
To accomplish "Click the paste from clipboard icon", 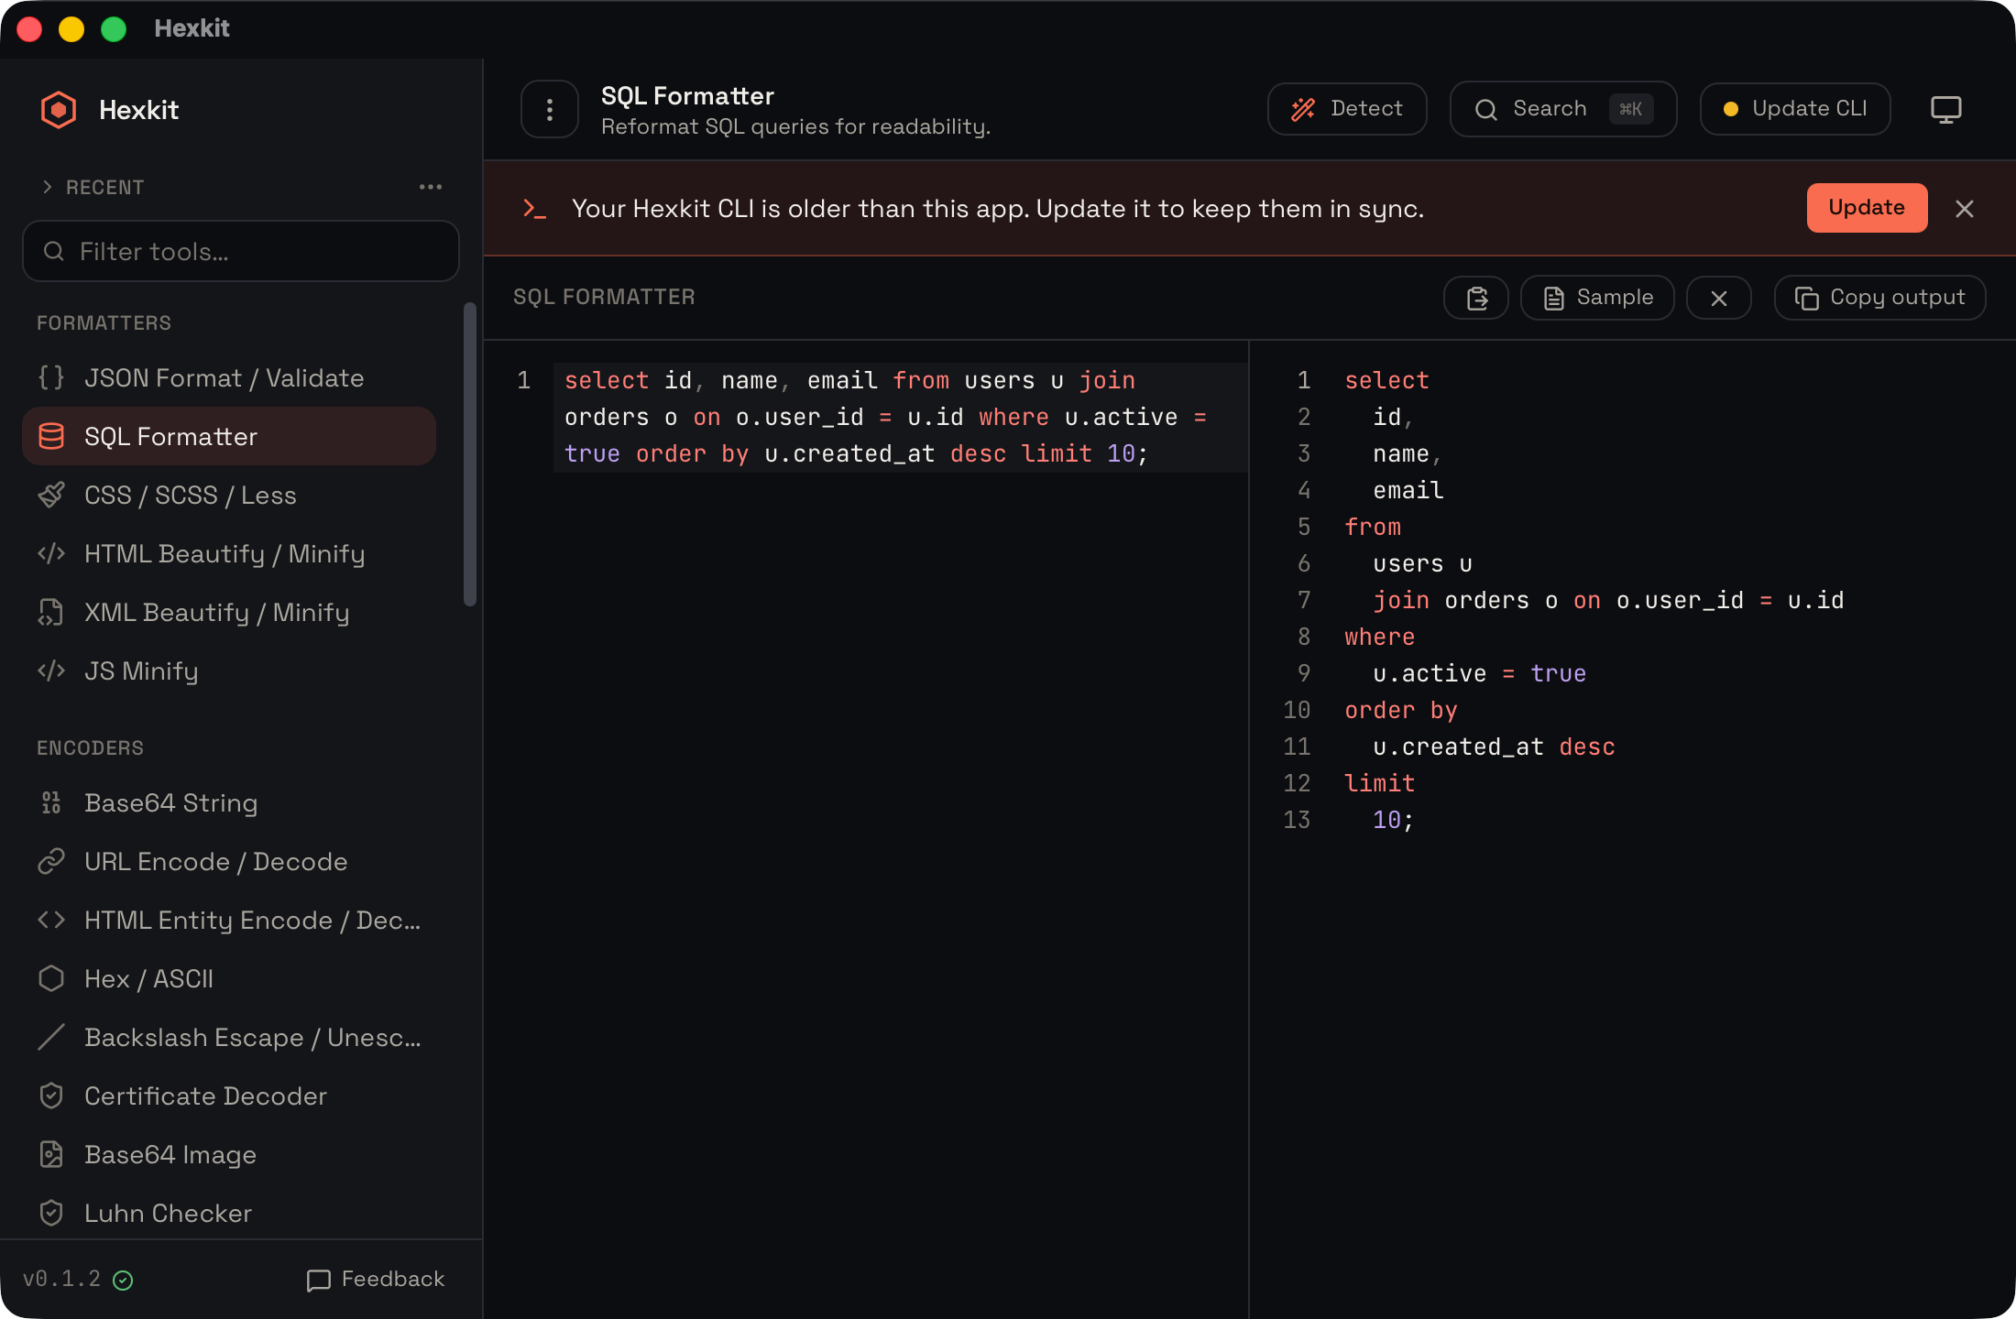I will click(1476, 298).
